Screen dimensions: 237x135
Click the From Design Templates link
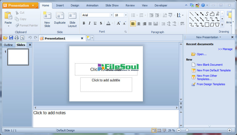(x=211, y=84)
